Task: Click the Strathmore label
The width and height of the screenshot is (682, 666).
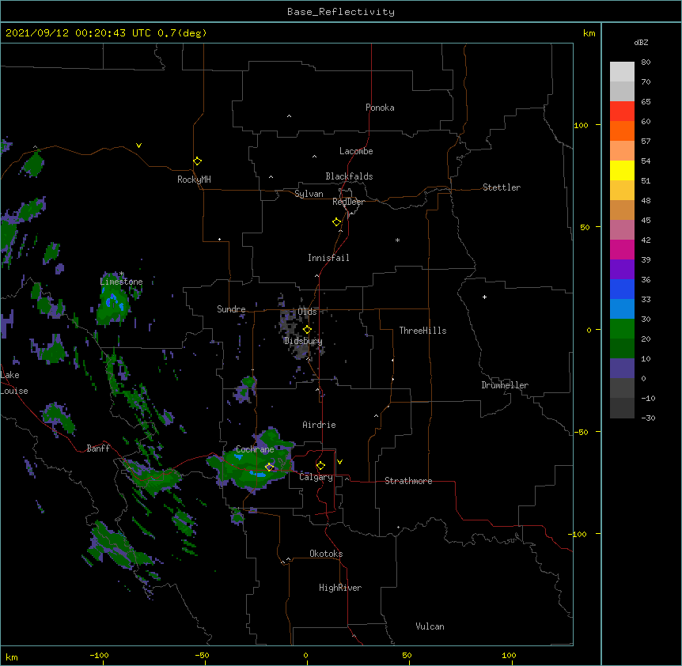Action: tap(408, 481)
